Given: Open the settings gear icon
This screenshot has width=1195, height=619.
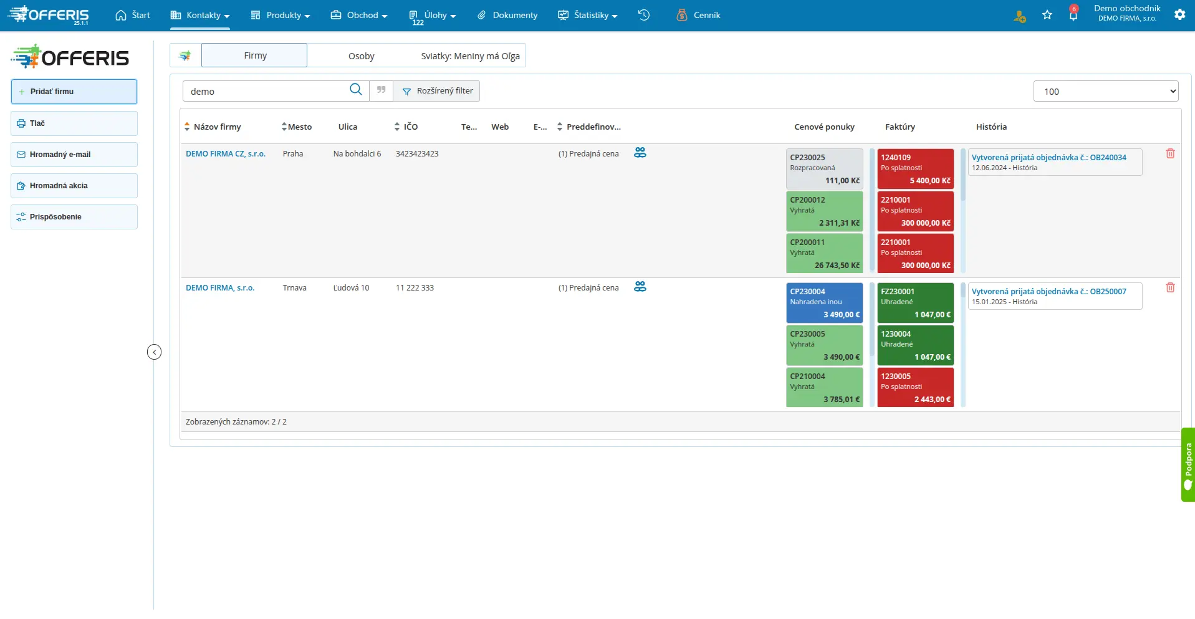Looking at the screenshot, I should click(1179, 14).
